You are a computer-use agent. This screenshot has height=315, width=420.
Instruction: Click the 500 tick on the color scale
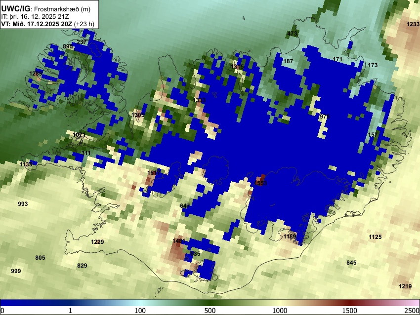[x=210, y=311]
